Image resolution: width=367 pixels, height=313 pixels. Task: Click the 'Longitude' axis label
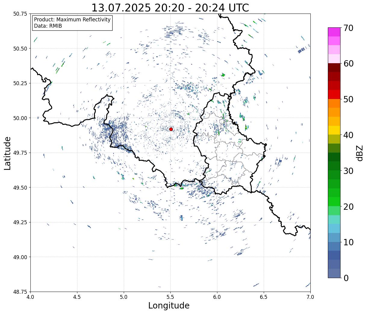(x=169, y=305)
